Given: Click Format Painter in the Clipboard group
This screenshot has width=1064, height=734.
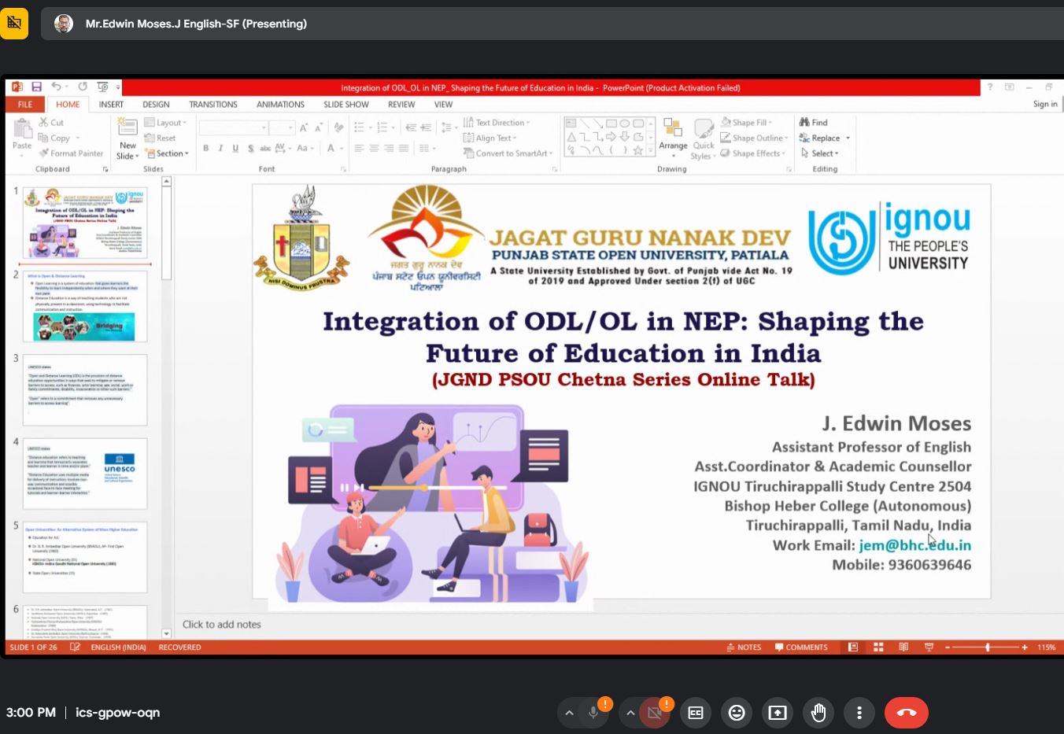Looking at the screenshot, I should (x=71, y=153).
